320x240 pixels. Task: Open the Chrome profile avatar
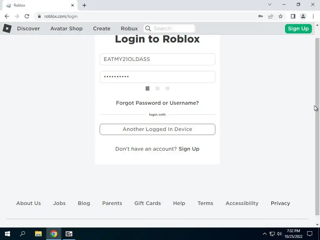(303, 16)
